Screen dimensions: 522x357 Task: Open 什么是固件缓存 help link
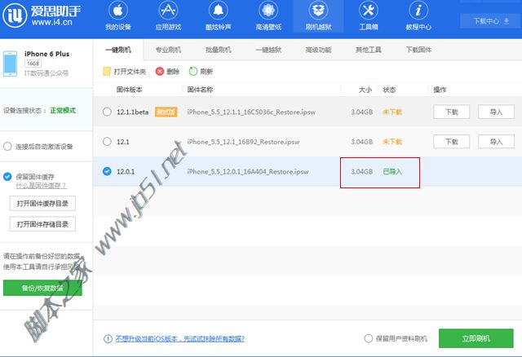(x=41, y=186)
